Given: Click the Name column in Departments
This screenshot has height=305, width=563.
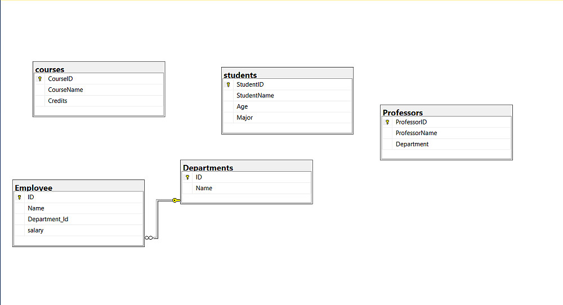Looking at the screenshot, I should point(204,188).
